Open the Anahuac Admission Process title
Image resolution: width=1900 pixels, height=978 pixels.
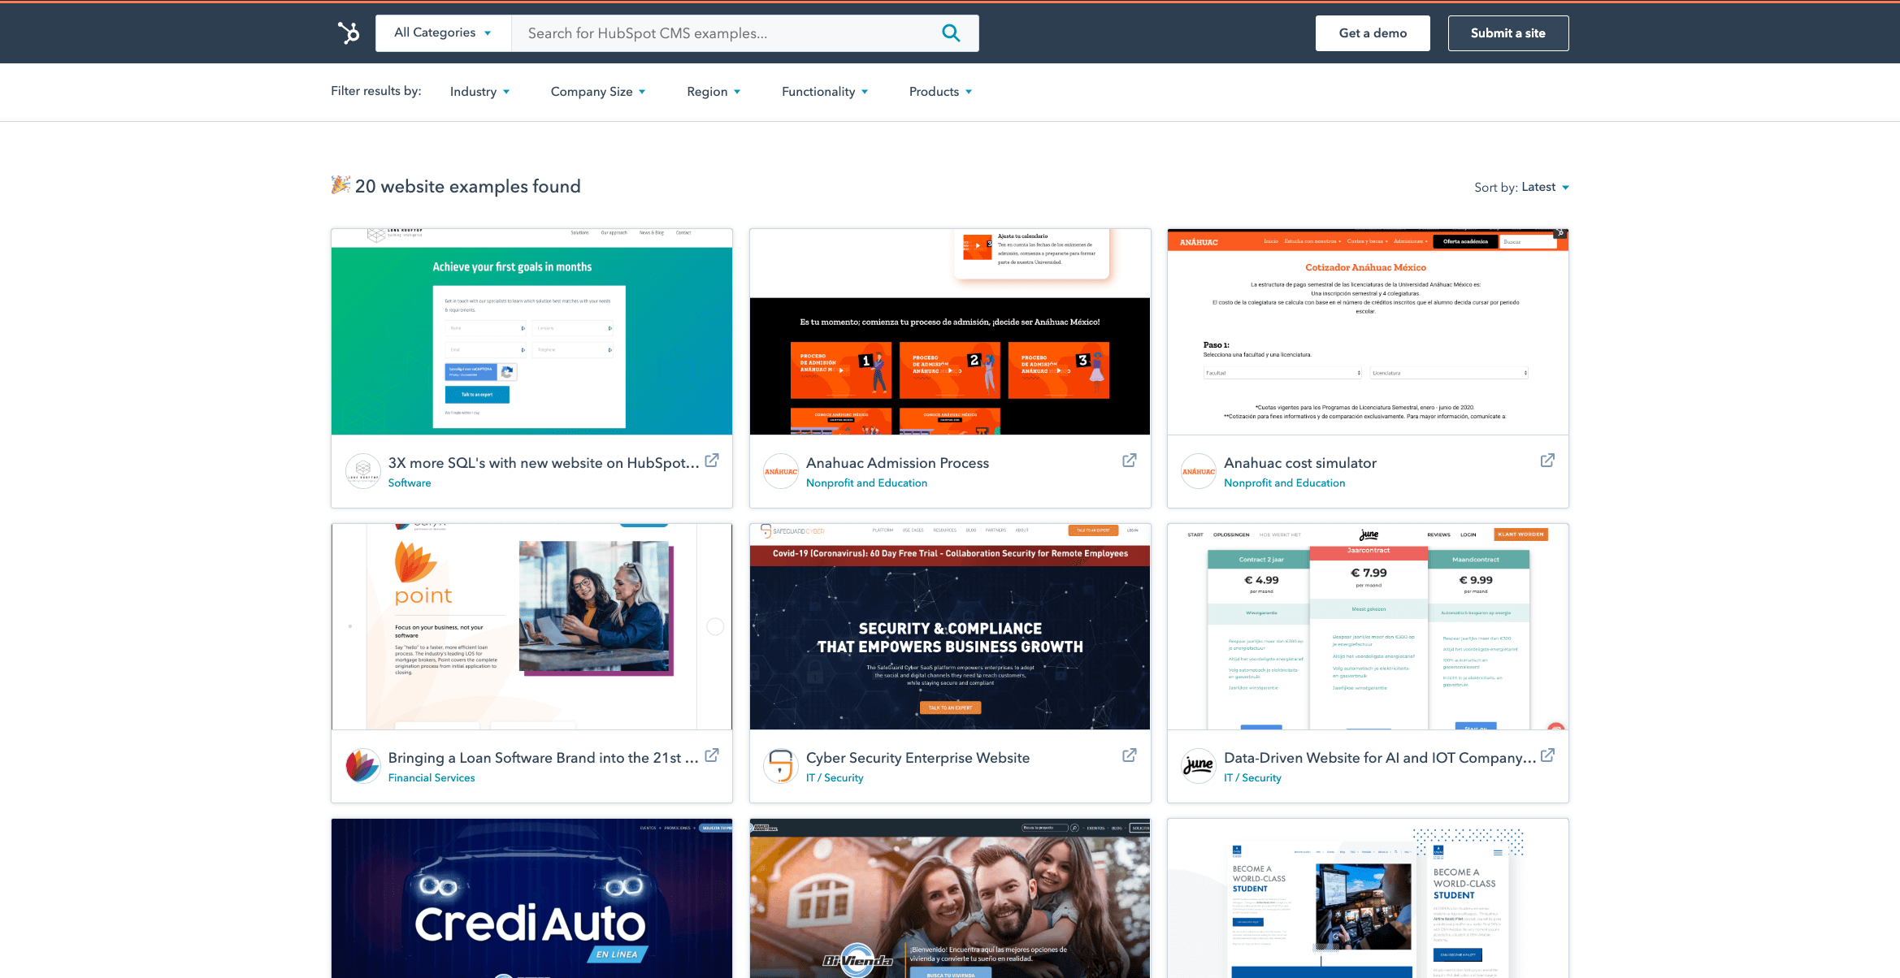[897, 462]
